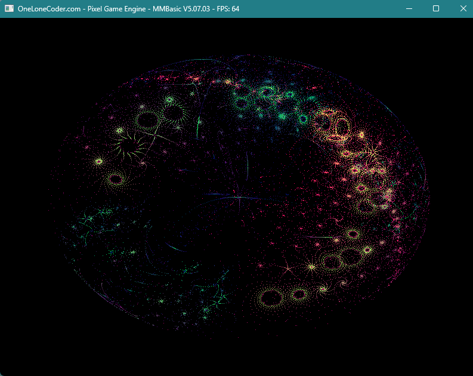Close the MMBasic Pixel Game Engine window
Viewport: 473px width, 376px height.
pyautogui.click(x=463, y=8)
